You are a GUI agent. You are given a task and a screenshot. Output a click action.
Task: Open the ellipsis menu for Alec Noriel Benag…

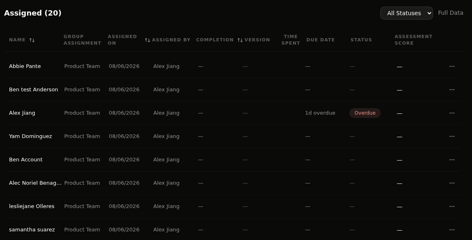click(452, 183)
